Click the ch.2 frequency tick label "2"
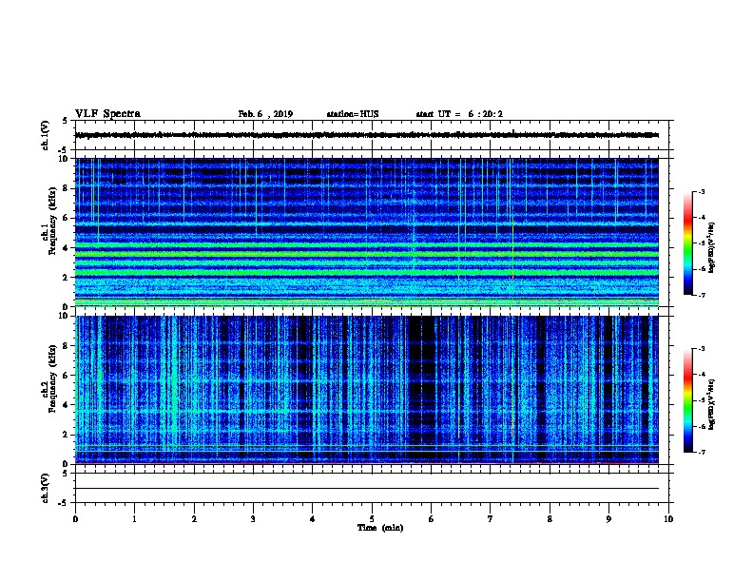The width and height of the screenshot is (753, 582). [x=67, y=435]
